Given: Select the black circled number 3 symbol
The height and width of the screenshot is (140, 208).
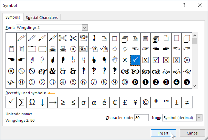Looking at the screenshot, I should [x=166, y=83].
